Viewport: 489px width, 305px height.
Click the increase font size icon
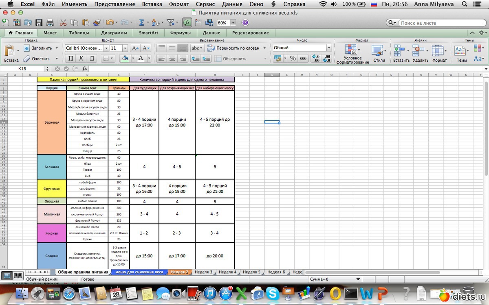(135, 48)
